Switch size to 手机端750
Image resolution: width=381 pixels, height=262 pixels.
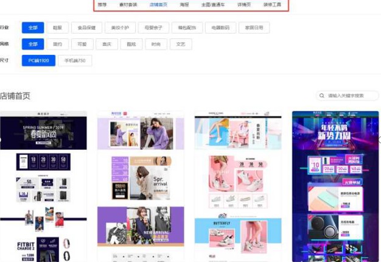(74, 60)
